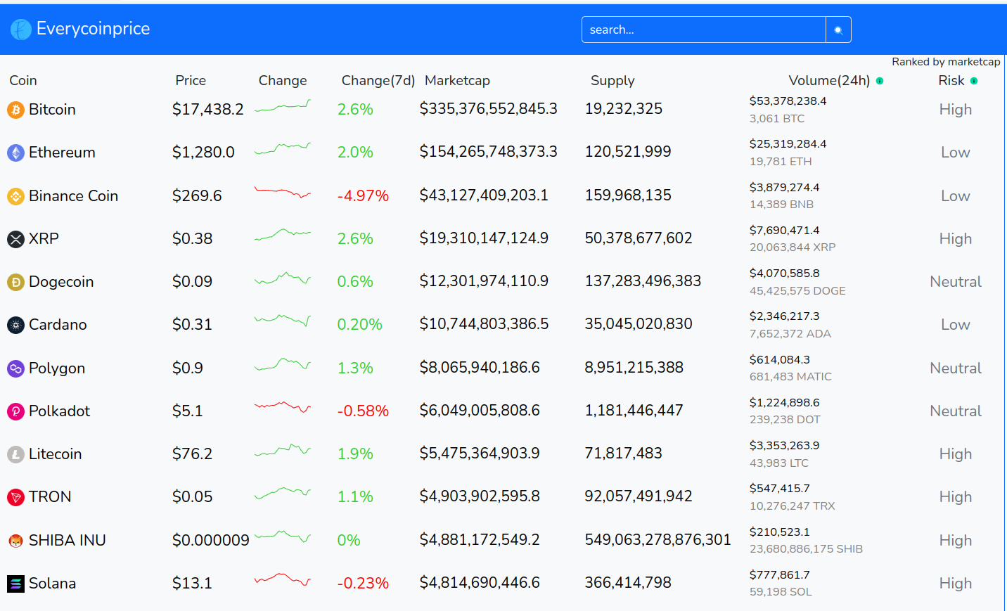Click the Marketcap column header
The image size is (1007, 611).
click(457, 81)
